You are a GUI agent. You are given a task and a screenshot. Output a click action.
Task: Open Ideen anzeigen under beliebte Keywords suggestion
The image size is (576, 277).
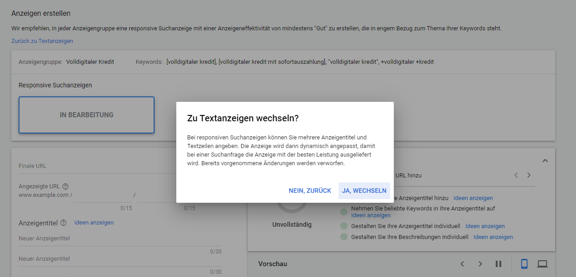pos(371,215)
